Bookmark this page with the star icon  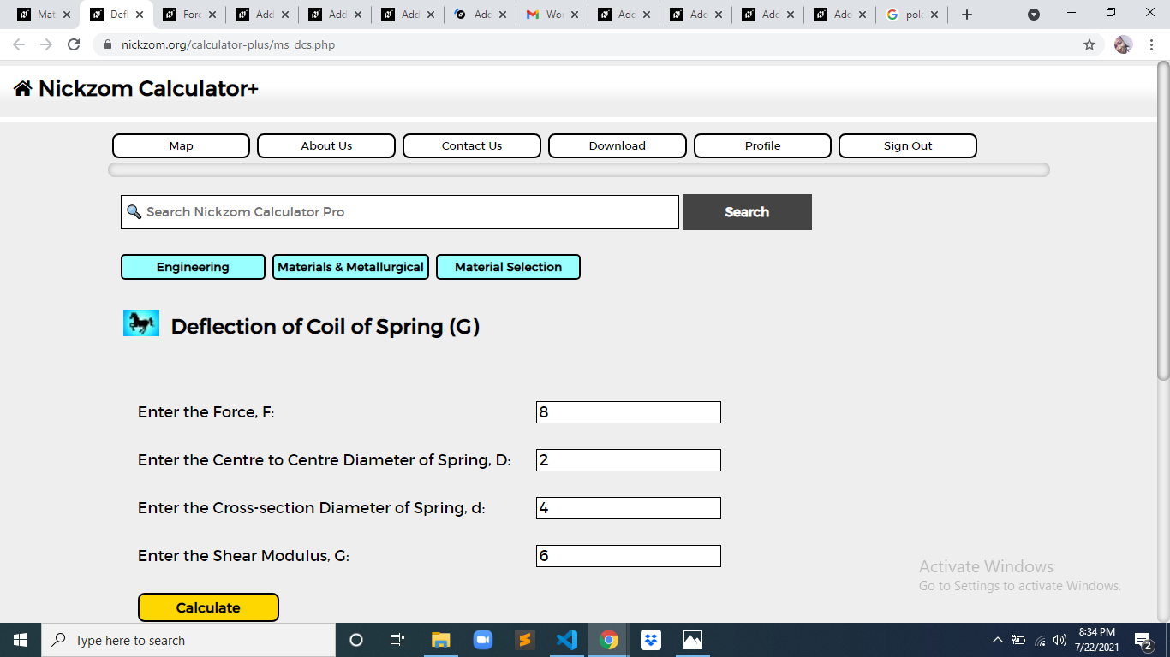tap(1089, 44)
